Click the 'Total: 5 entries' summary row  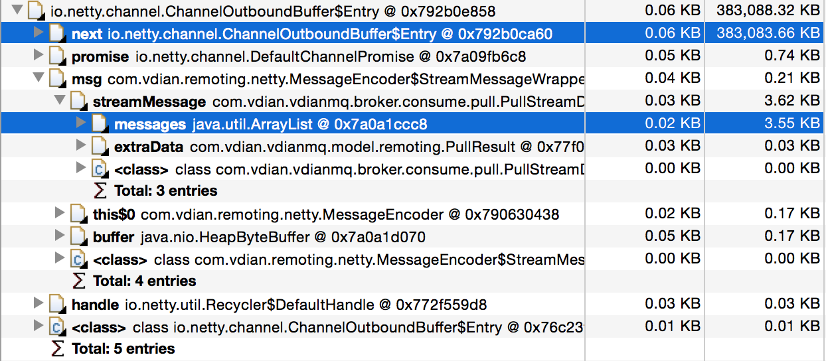(123, 349)
